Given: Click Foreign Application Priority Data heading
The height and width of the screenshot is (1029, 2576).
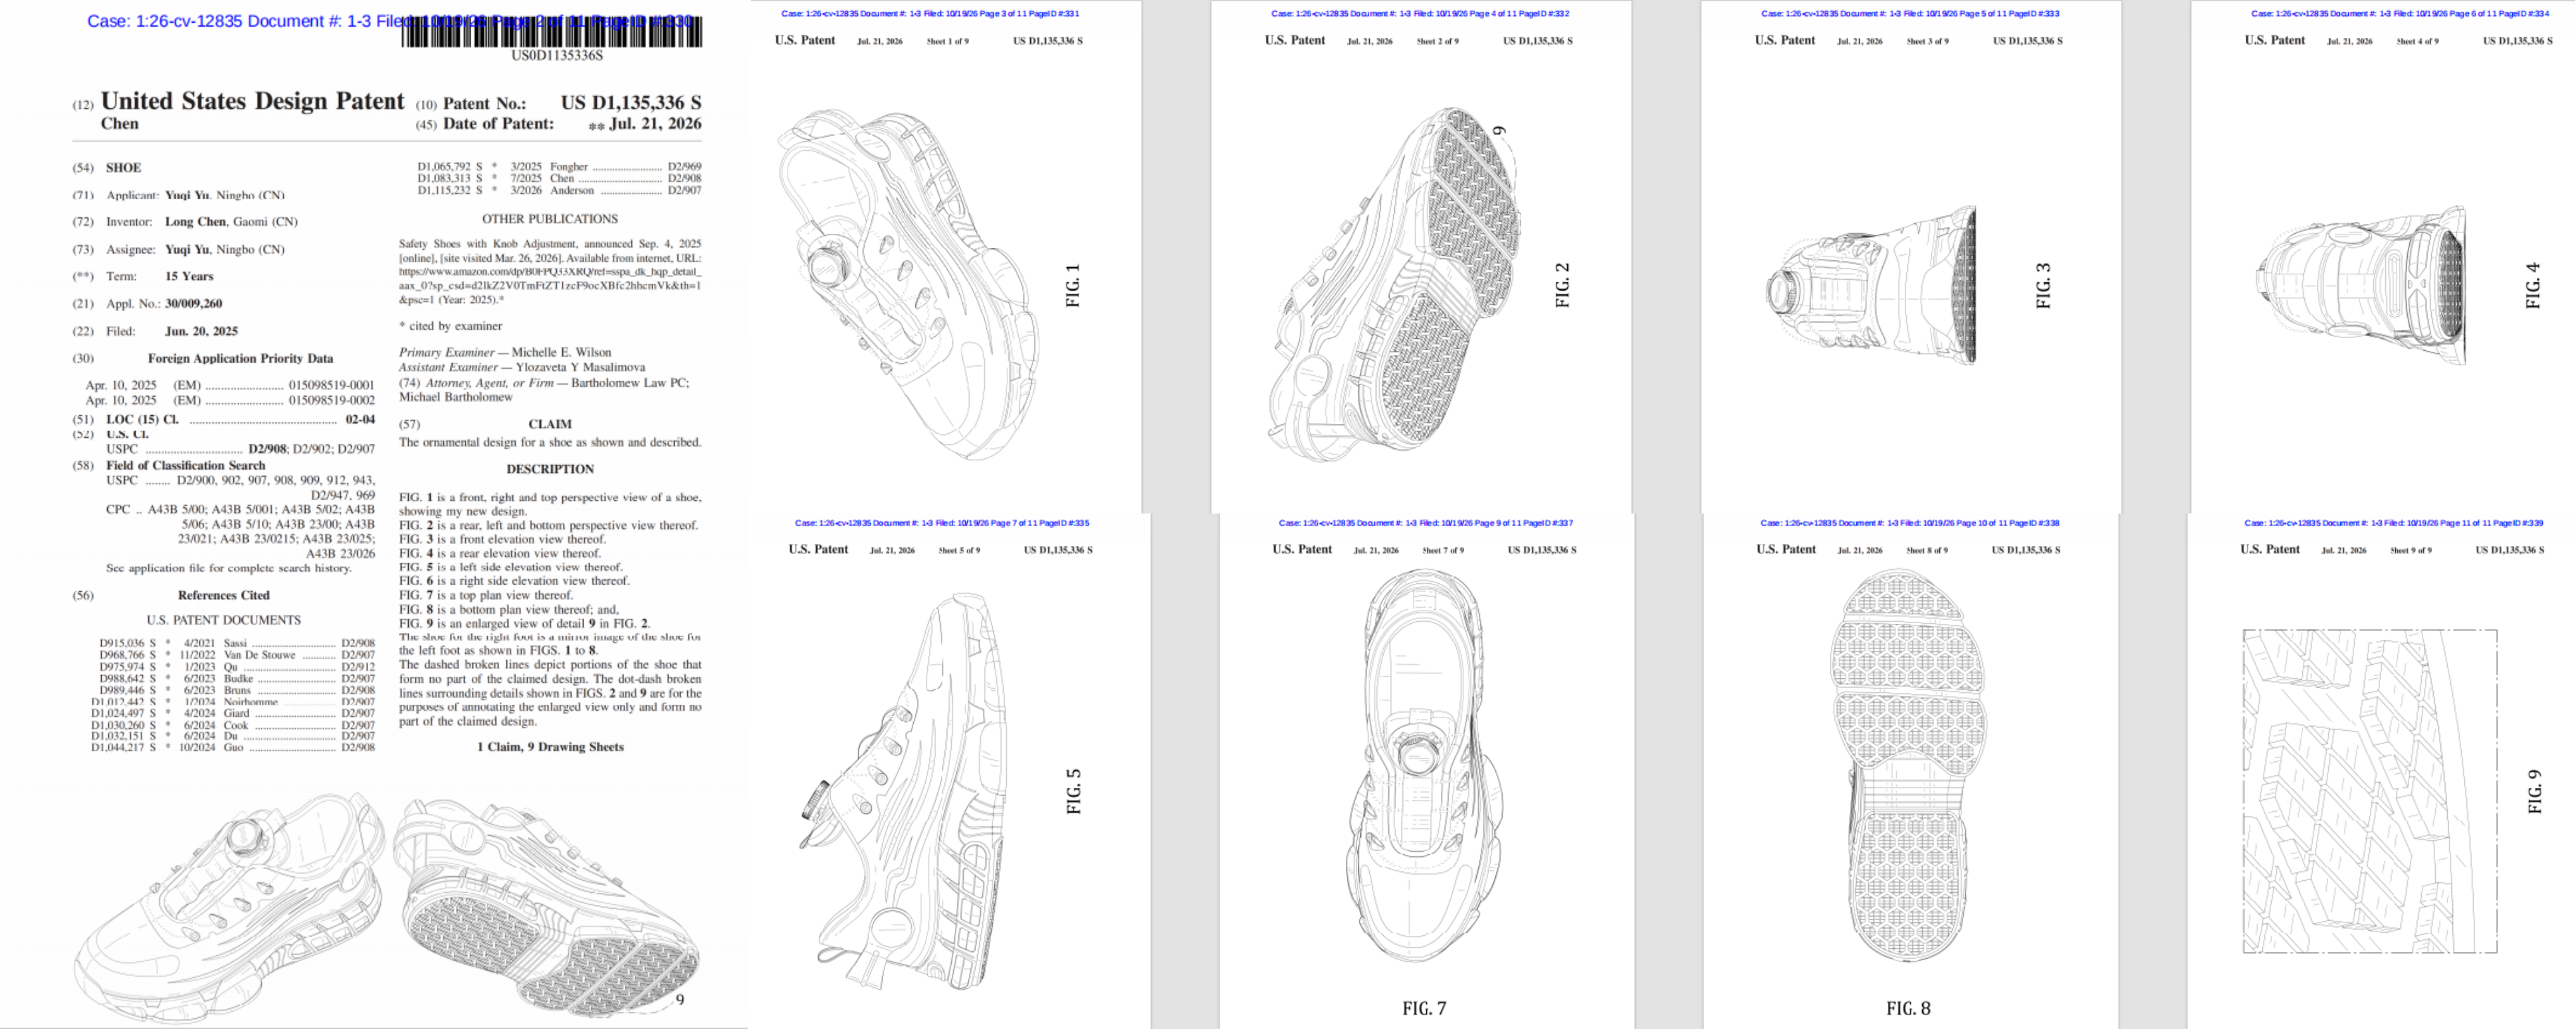Looking at the screenshot, I should pos(241,358).
